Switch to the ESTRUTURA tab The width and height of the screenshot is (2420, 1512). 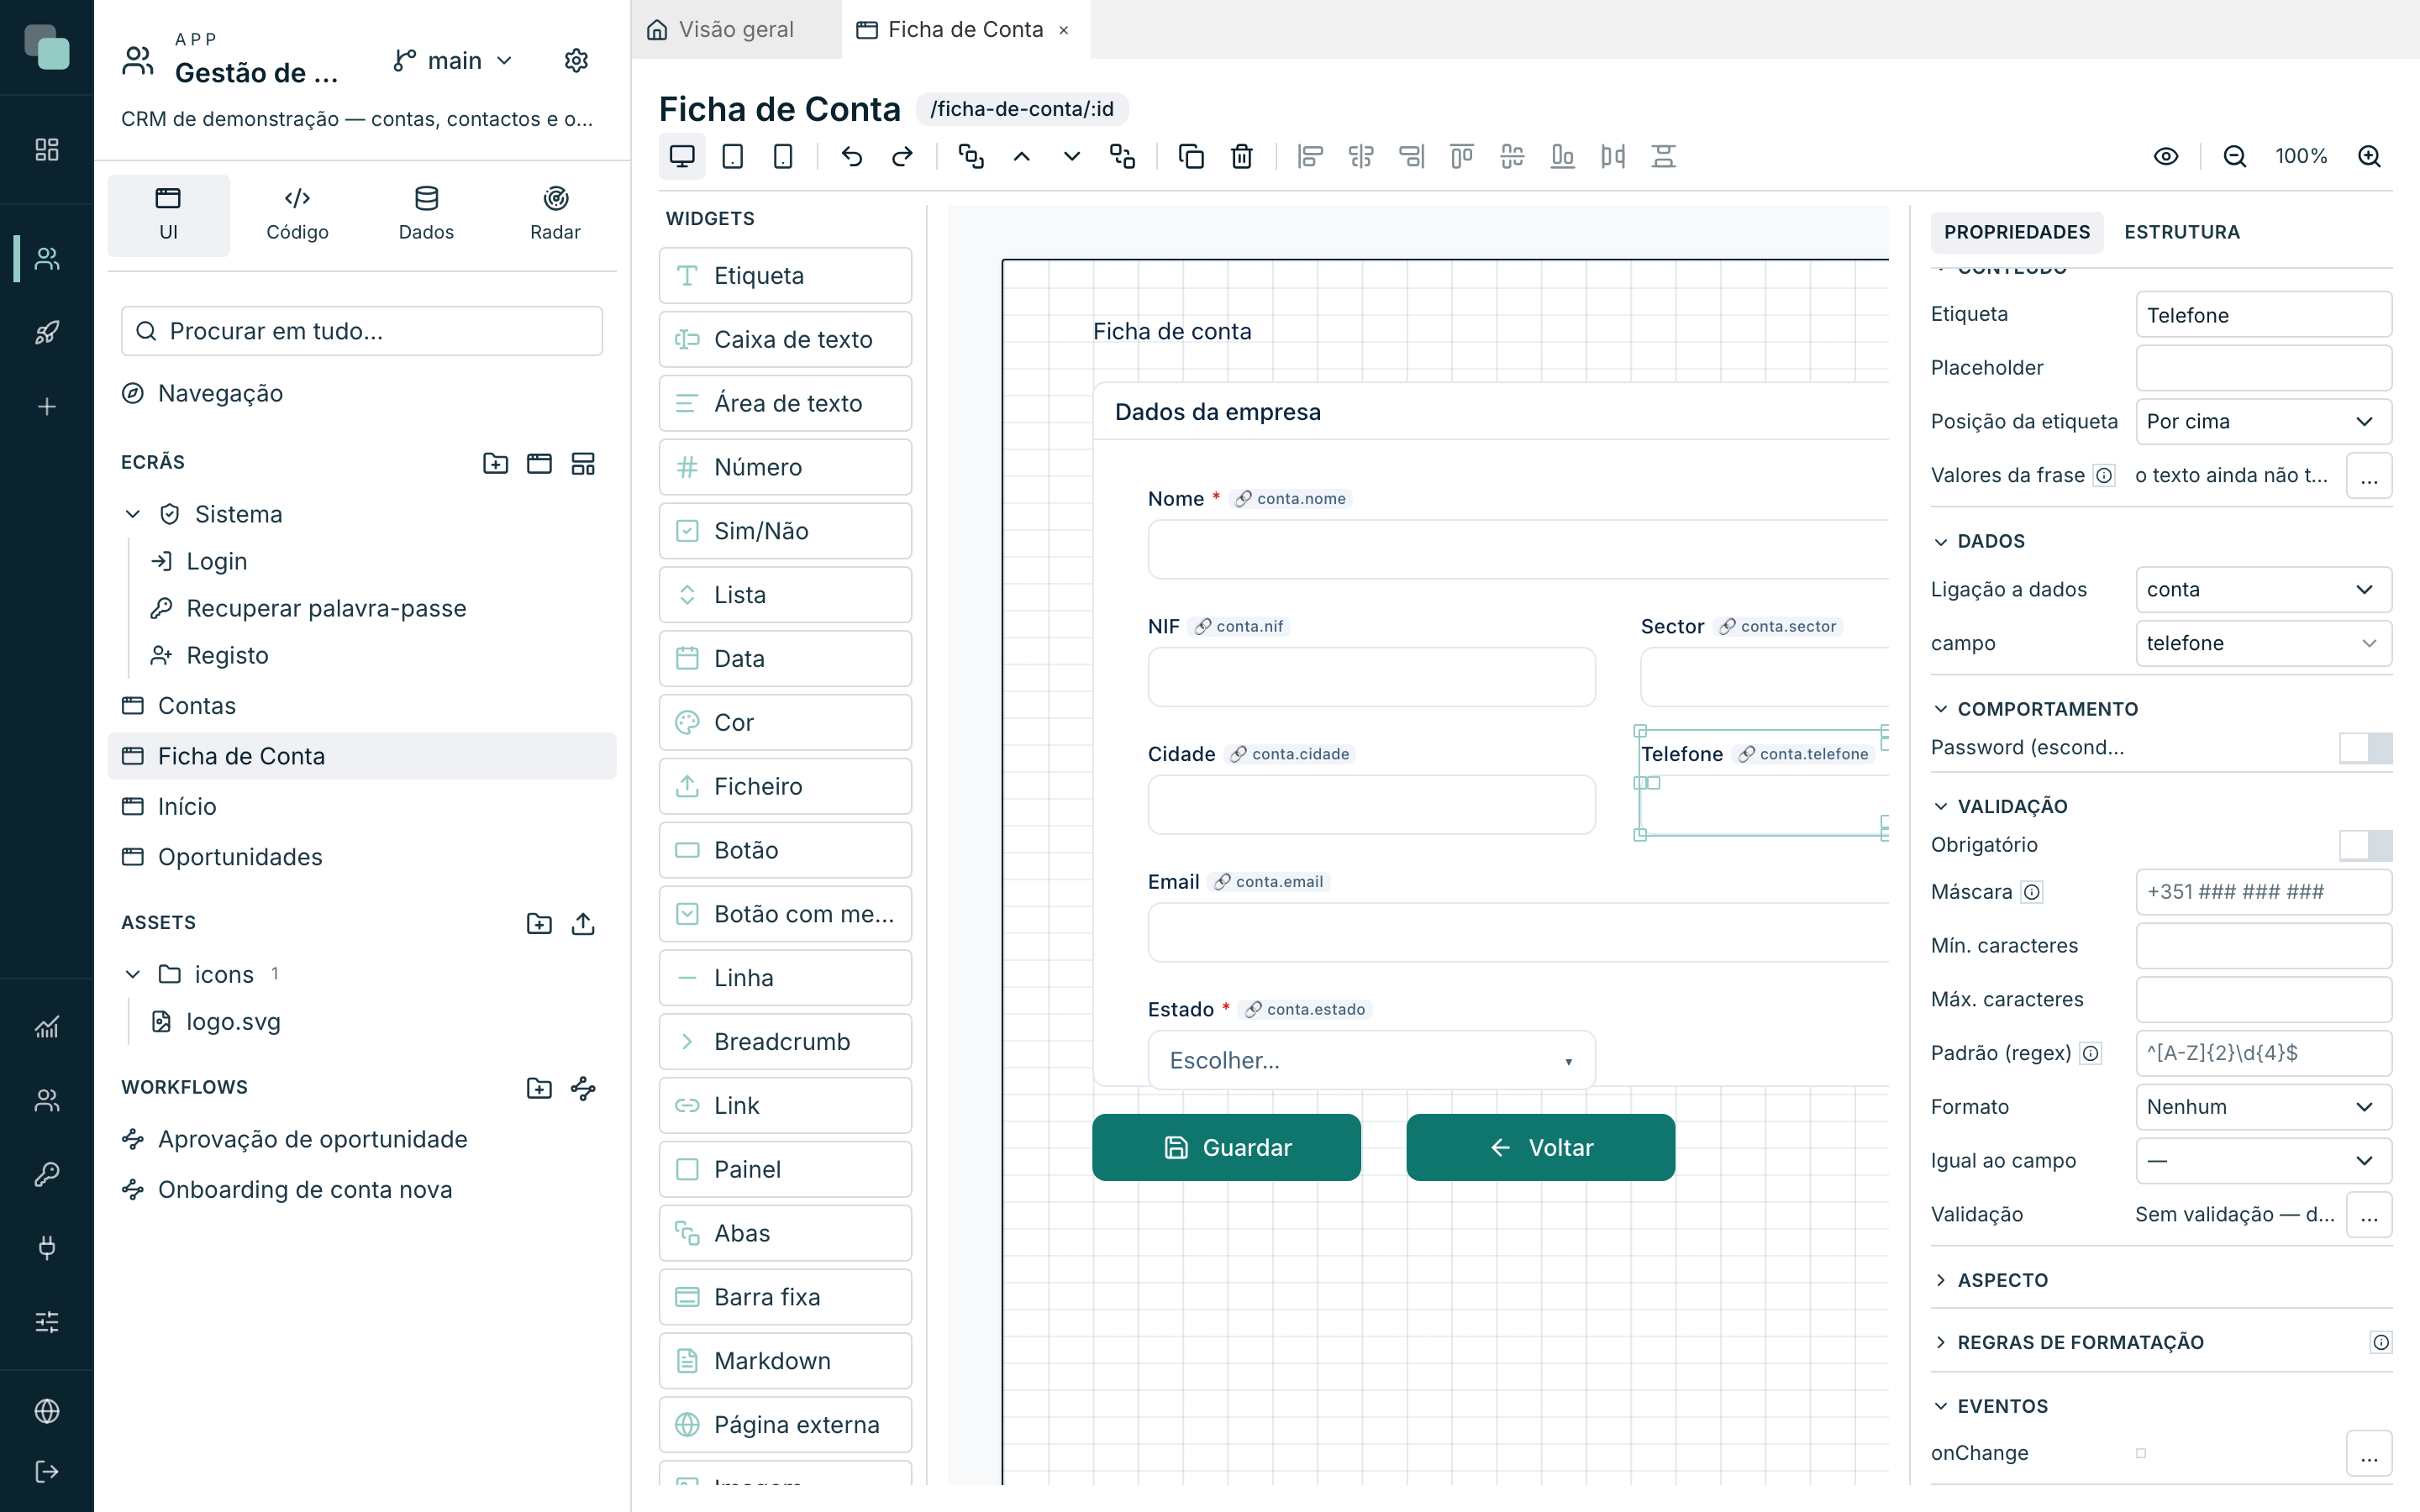[2181, 232]
